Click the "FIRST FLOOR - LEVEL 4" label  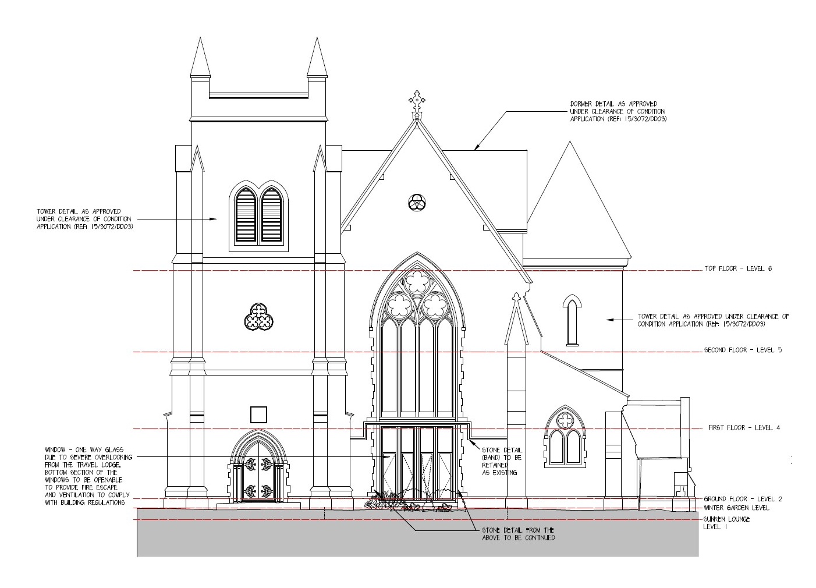744,428
